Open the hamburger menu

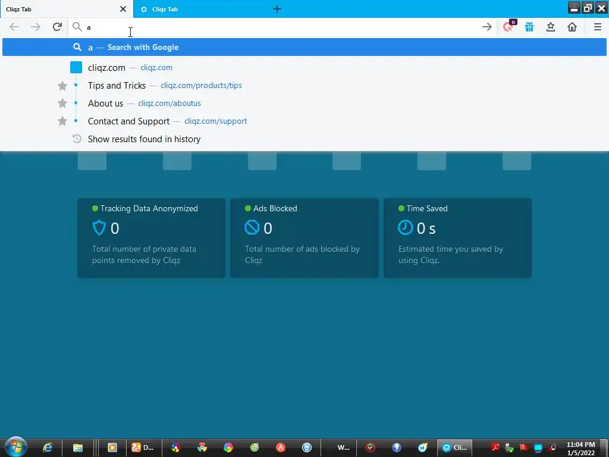tap(597, 27)
